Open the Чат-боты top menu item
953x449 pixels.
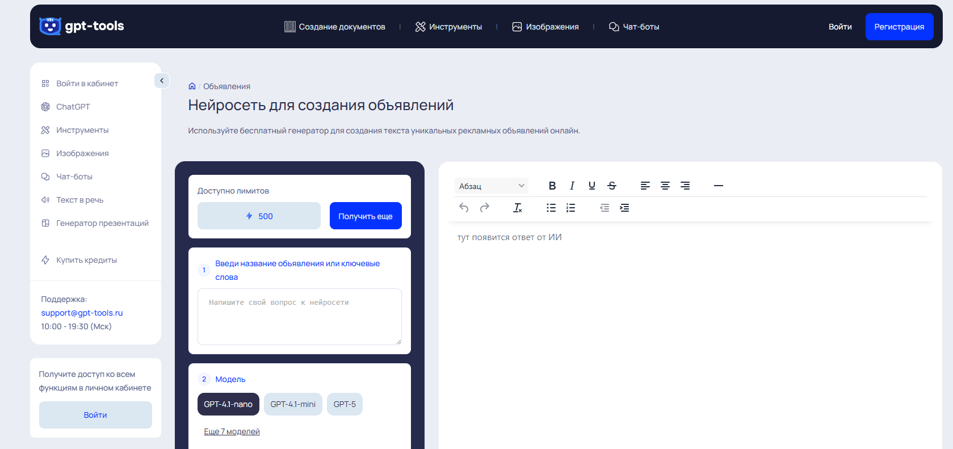[634, 27]
